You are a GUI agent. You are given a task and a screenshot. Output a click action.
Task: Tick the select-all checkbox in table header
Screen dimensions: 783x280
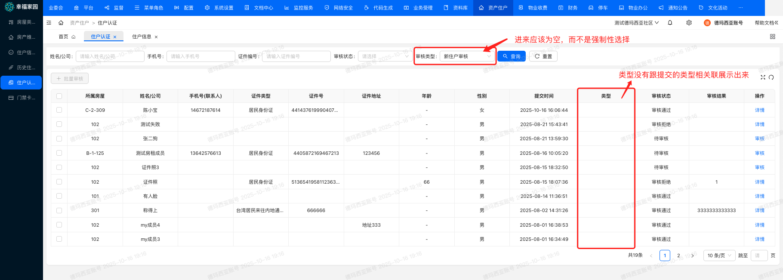pyautogui.click(x=59, y=96)
